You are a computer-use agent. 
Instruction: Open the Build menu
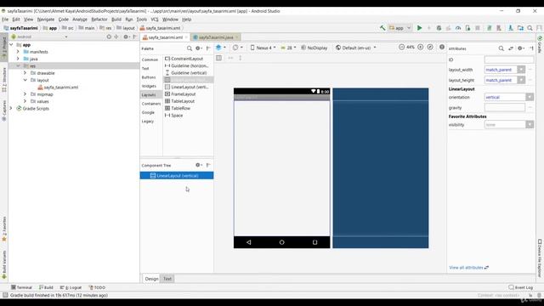(x=116, y=20)
